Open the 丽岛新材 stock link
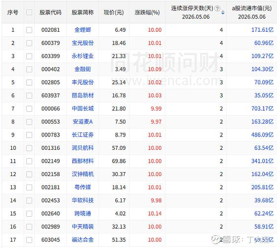The width and height of the screenshot is (277, 248). click(83, 95)
